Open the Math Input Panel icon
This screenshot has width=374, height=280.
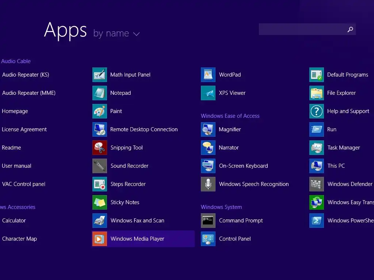point(100,75)
